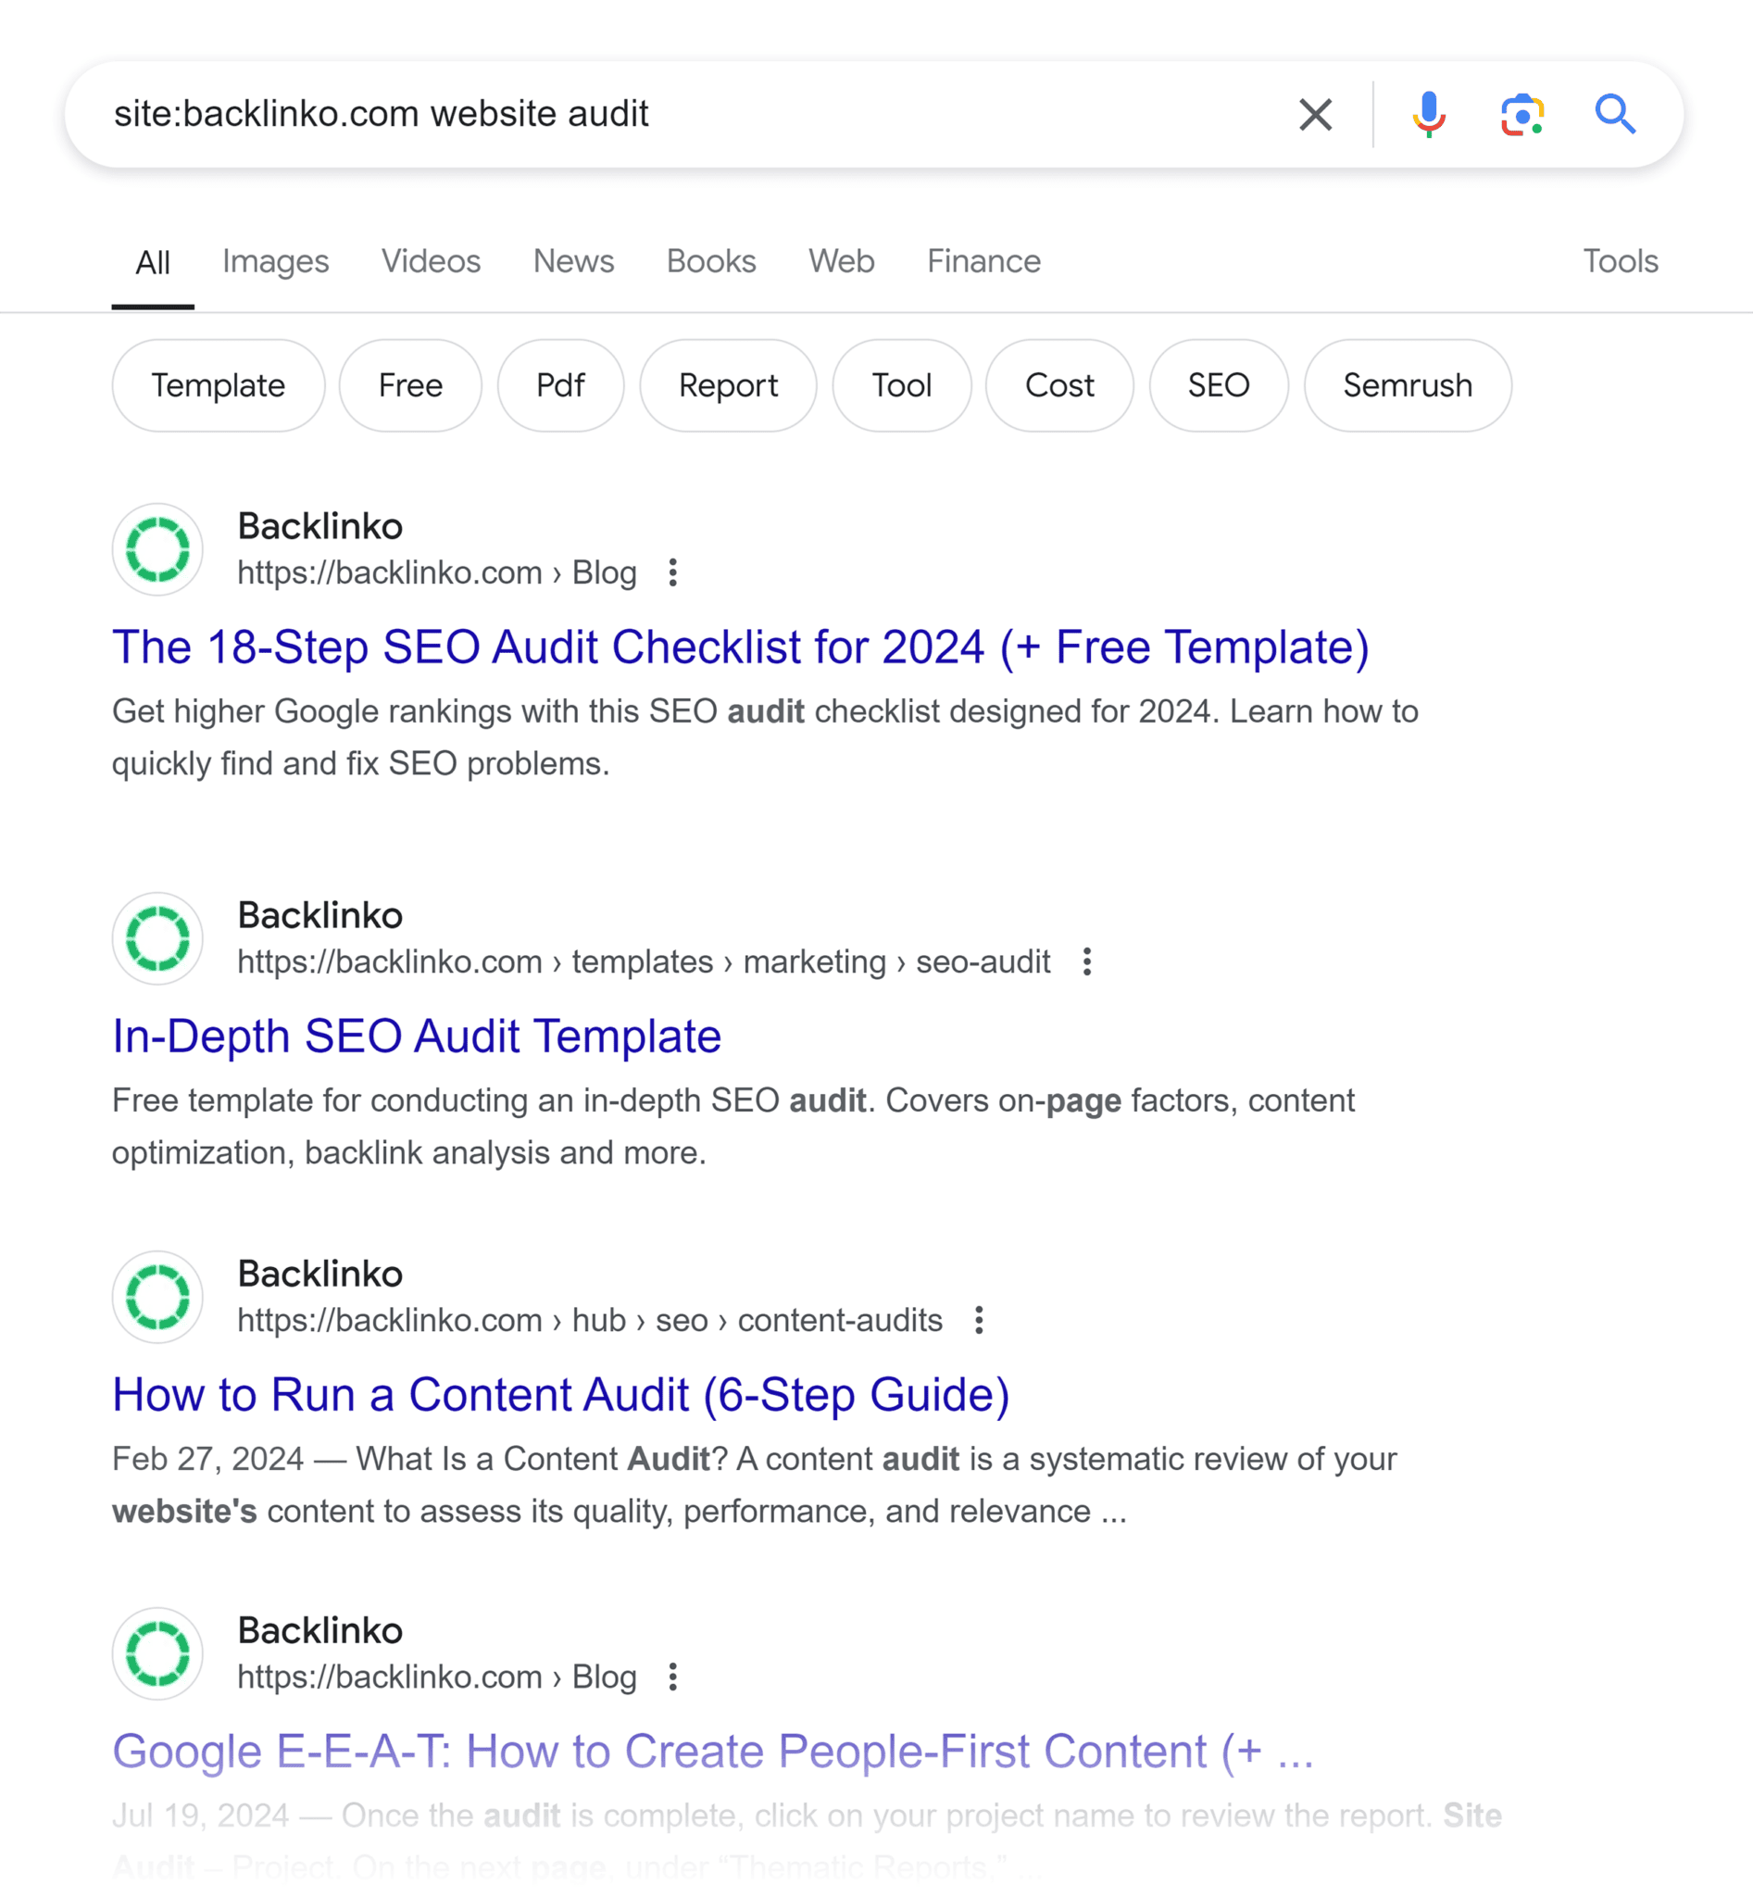The image size is (1753, 1897).
Task: Clear the search query with the X icon
Action: click(x=1315, y=115)
